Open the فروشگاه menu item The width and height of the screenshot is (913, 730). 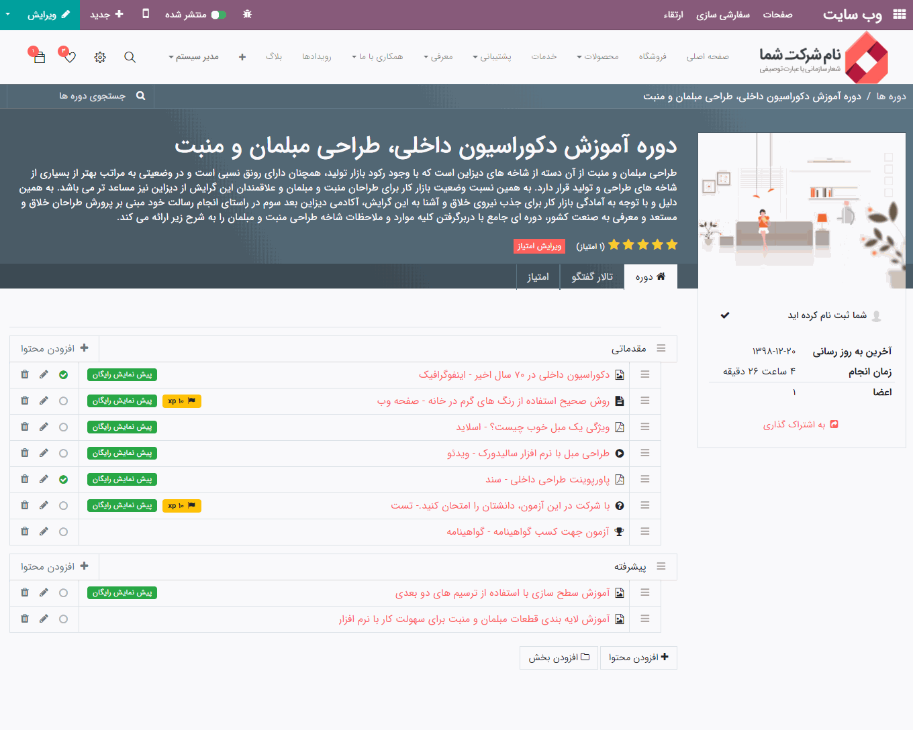tap(653, 57)
